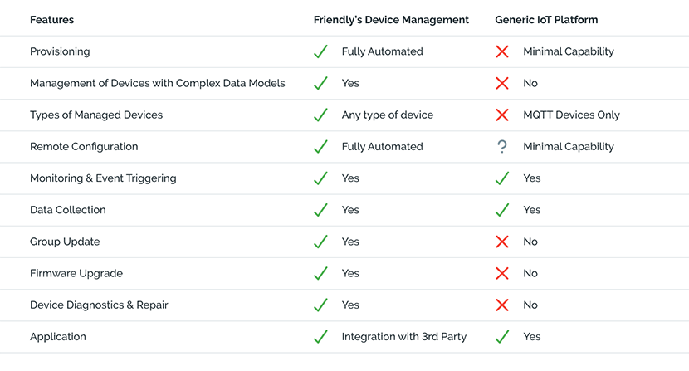Screen dimensions: 689x371
Task: Click Management of Devices with Complex Data Models
Action: point(158,83)
